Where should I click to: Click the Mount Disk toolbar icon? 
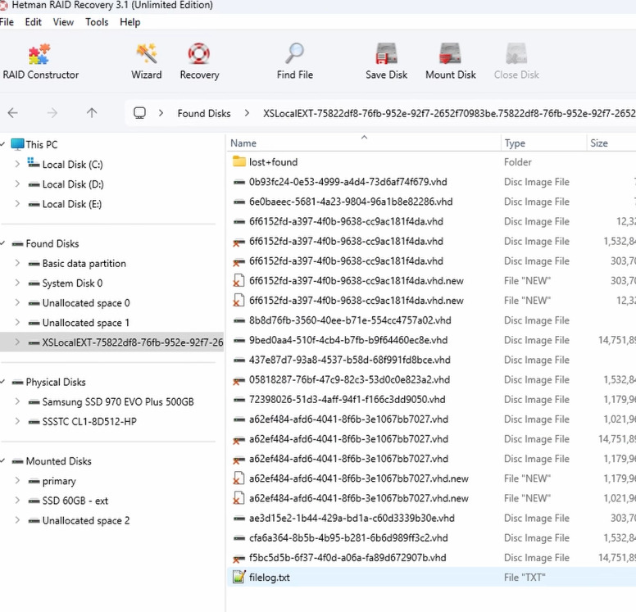point(450,53)
